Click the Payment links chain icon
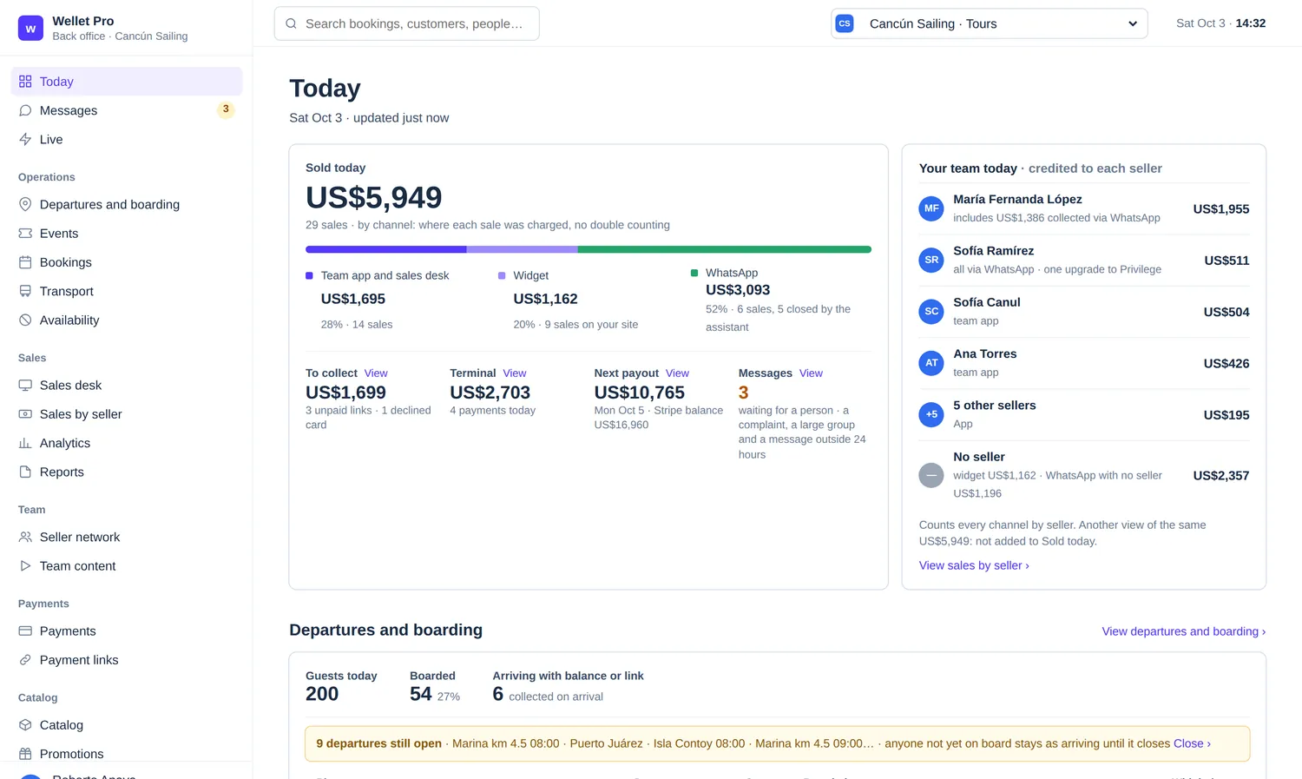The image size is (1302, 779). (x=25, y=660)
